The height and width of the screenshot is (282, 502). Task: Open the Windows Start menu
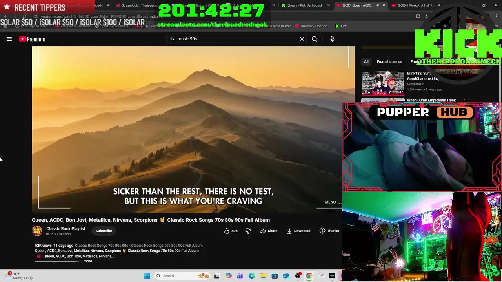147,276
